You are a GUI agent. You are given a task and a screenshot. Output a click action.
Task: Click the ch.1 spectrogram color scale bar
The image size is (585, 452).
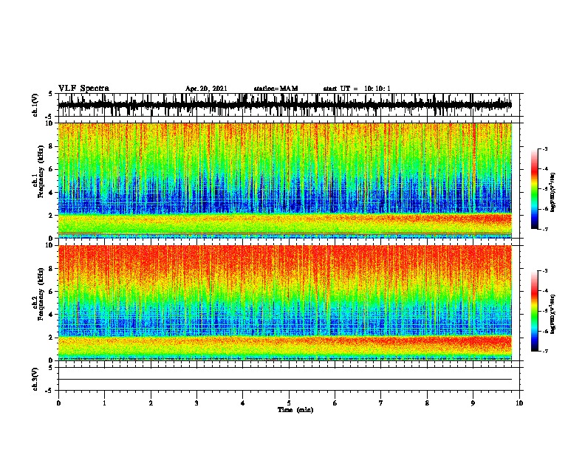pyautogui.click(x=534, y=189)
